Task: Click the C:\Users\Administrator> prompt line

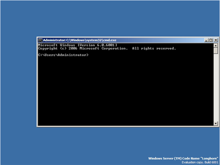Action: pos(63,55)
